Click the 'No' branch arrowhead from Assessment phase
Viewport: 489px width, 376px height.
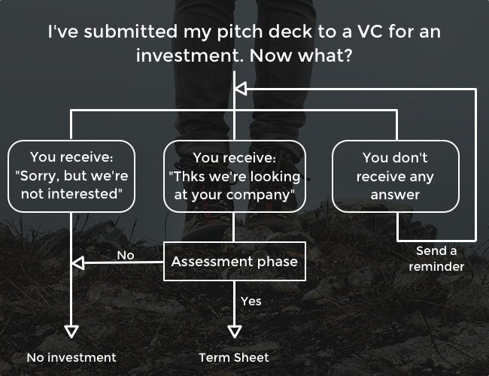tap(78, 263)
